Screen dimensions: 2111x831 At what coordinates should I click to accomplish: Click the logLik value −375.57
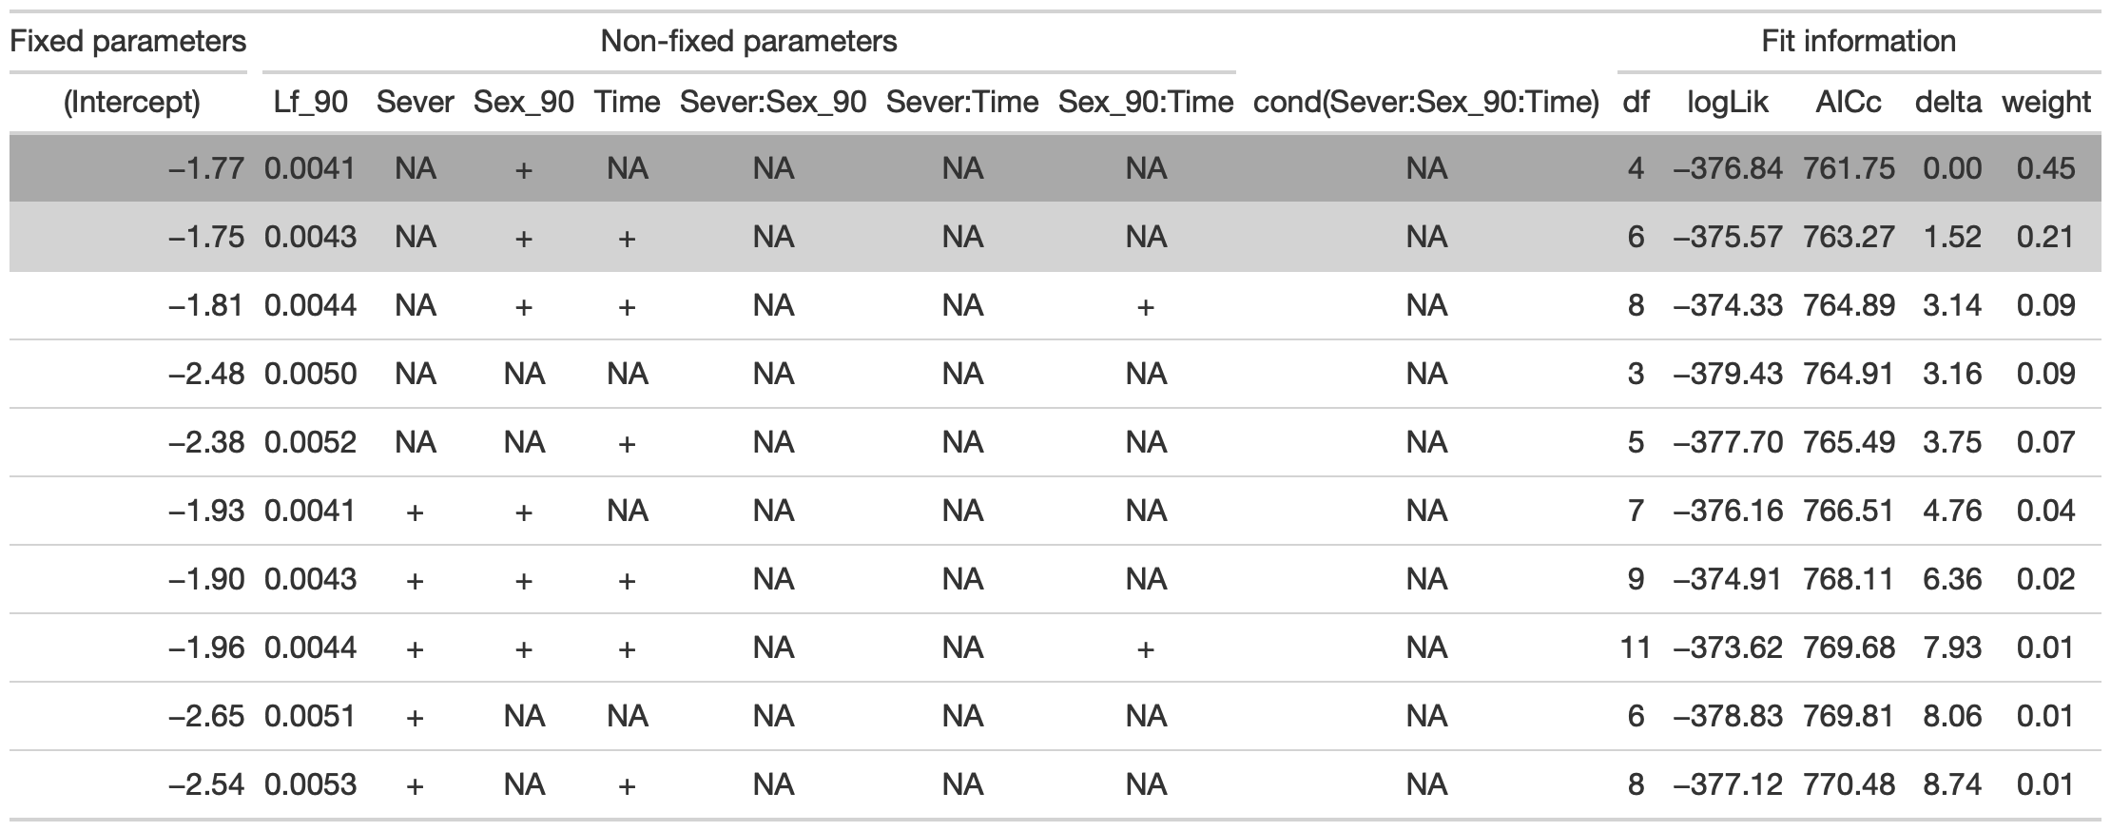(1727, 237)
